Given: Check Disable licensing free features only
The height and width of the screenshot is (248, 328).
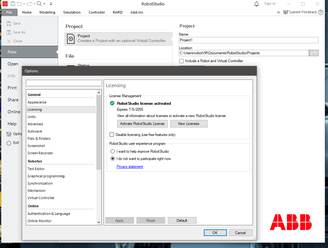Looking at the screenshot, I should click(112, 135).
